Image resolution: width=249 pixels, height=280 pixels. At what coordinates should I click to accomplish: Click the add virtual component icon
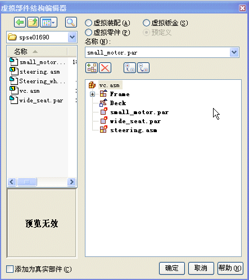coord(92,67)
